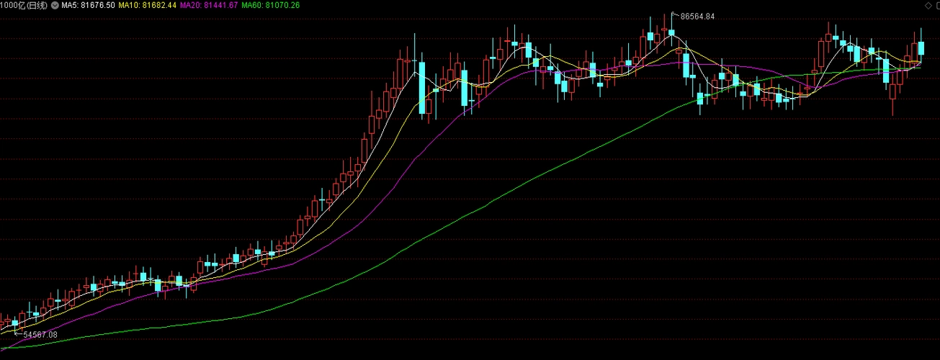The height and width of the screenshot is (360, 940).
Task: Open the dropdown arrow beside 1000亿(日线)
Action: pos(55,6)
